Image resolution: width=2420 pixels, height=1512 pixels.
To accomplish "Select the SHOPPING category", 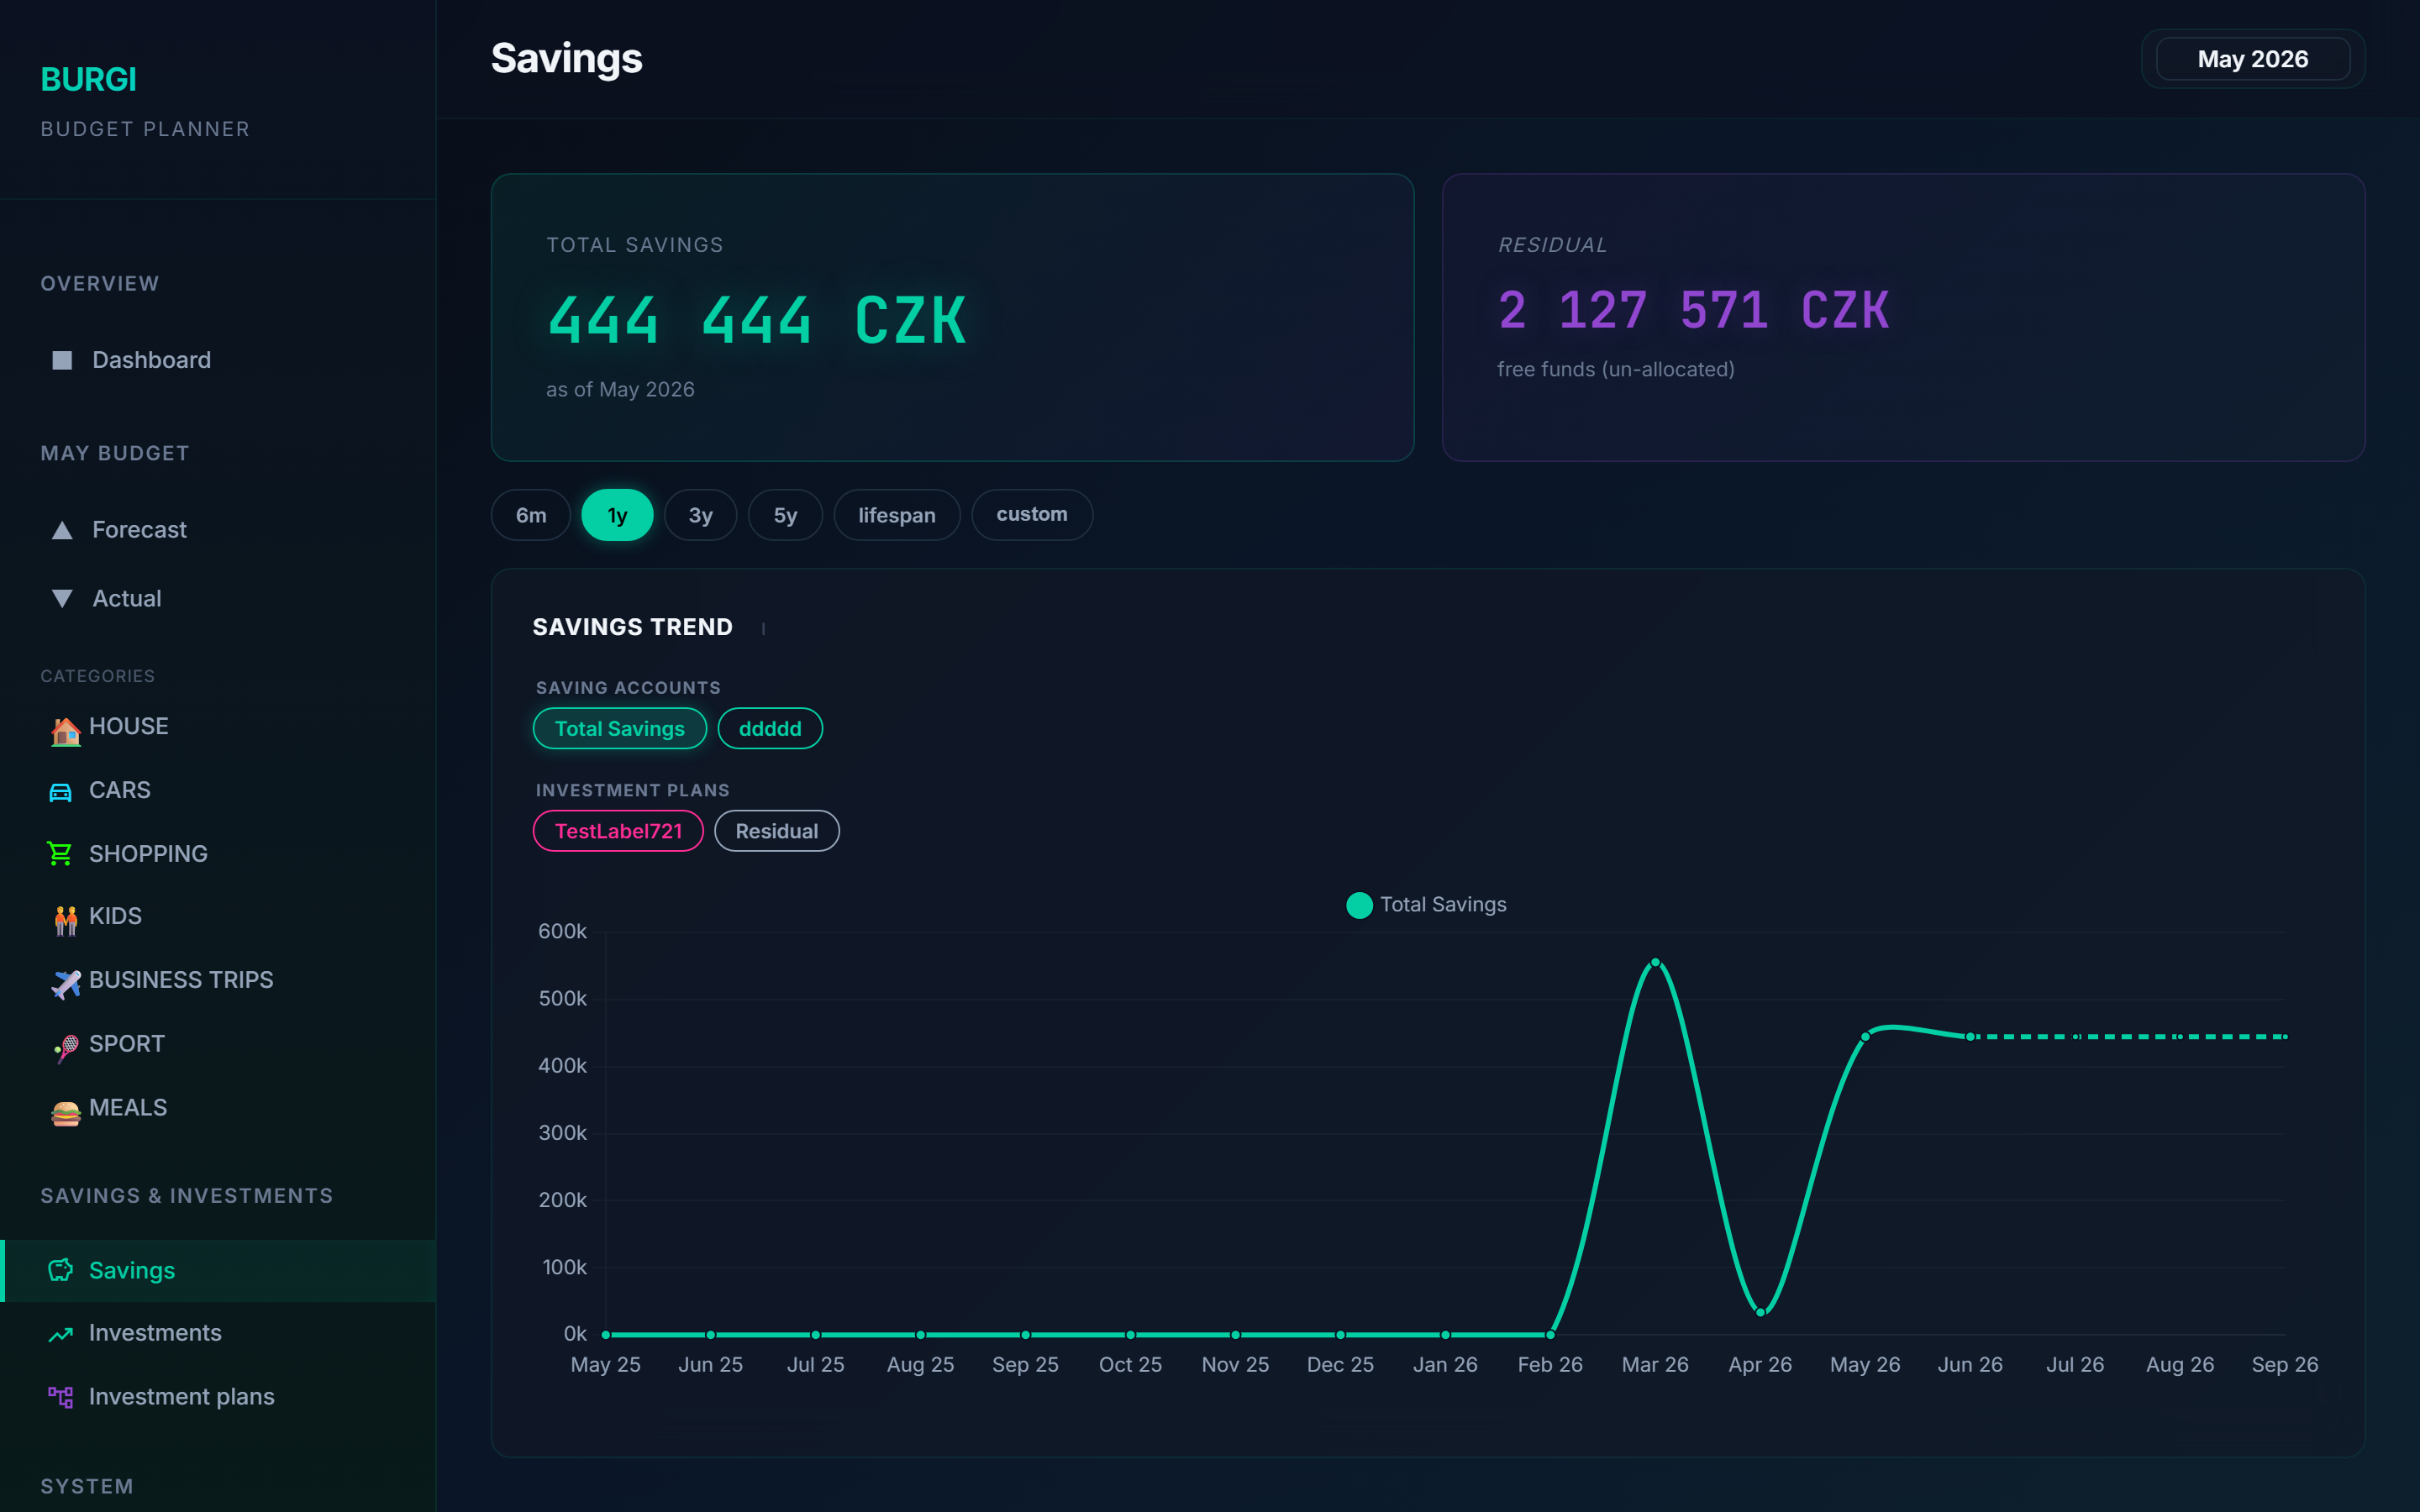I will tap(218, 854).
